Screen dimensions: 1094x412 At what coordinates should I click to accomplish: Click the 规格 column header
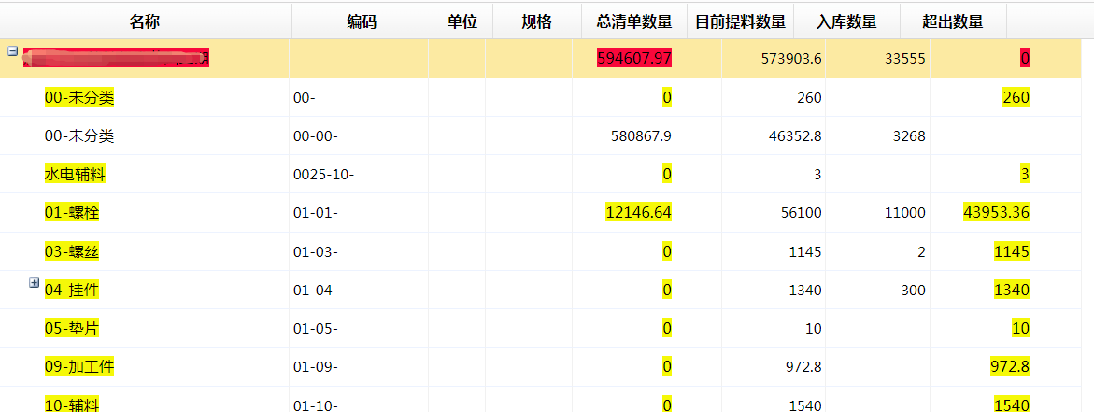536,21
